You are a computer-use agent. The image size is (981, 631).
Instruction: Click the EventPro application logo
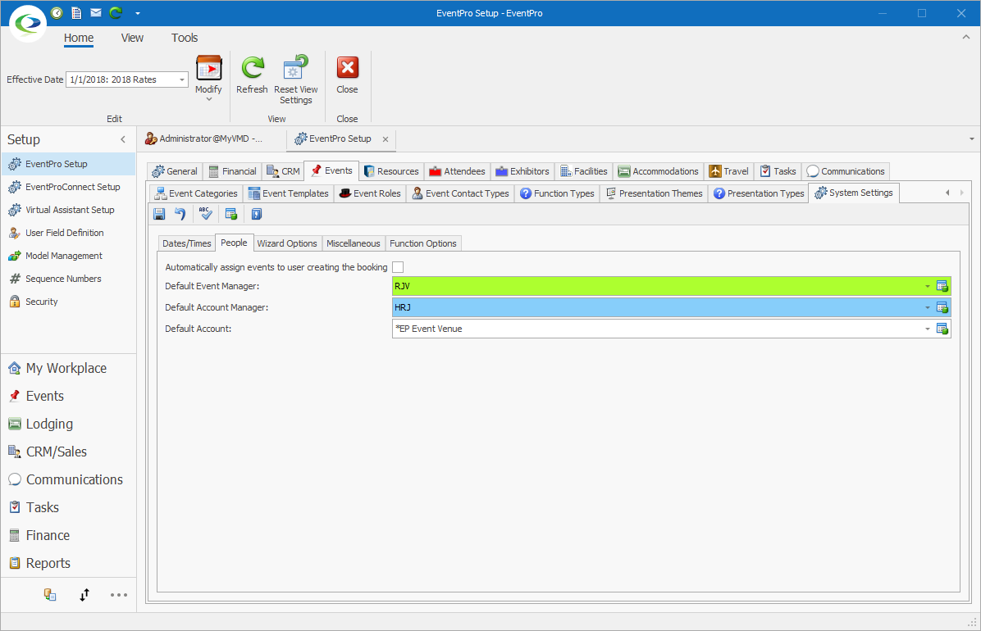(x=28, y=24)
